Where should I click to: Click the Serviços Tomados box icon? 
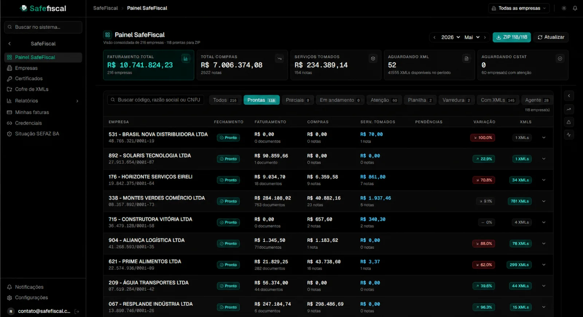(x=373, y=58)
